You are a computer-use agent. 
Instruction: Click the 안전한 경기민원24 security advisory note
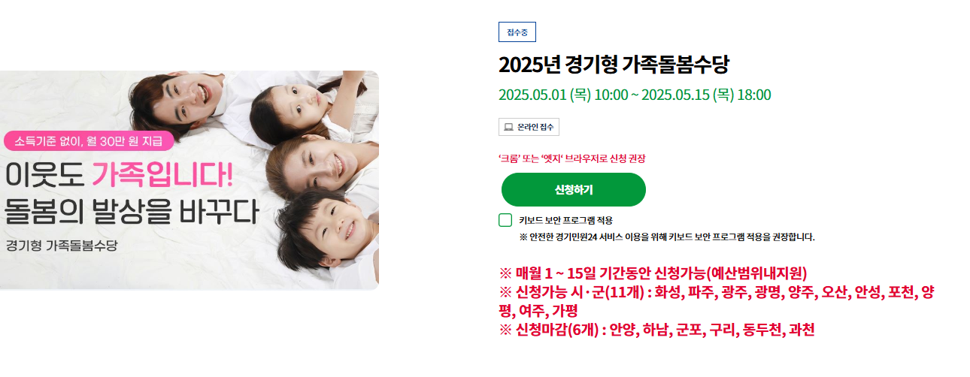[667, 237]
